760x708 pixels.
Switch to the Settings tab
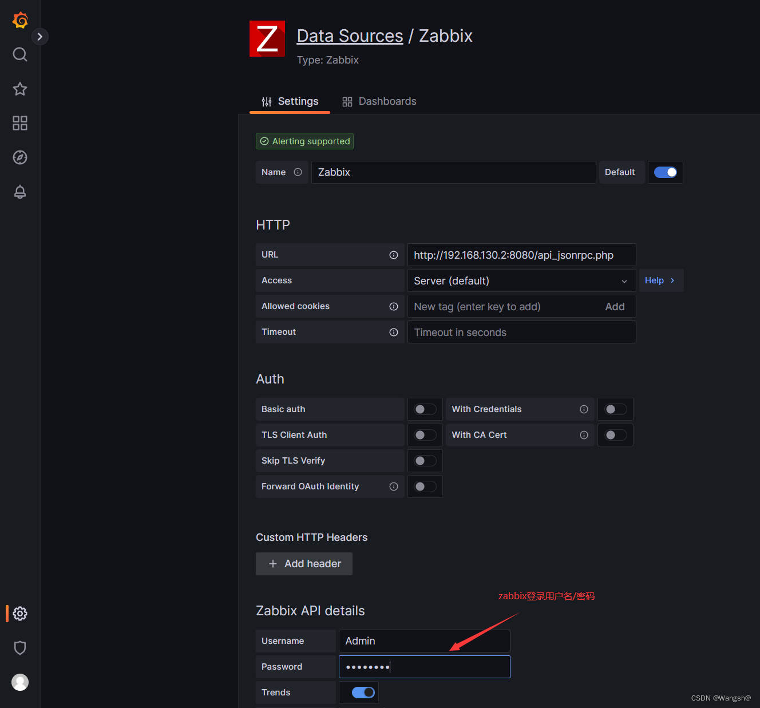pyautogui.click(x=290, y=101)
